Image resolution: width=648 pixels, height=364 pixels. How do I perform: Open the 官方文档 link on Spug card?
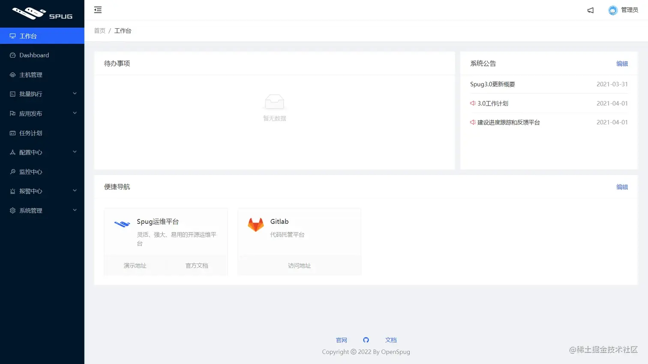click(x=197, y=266)
